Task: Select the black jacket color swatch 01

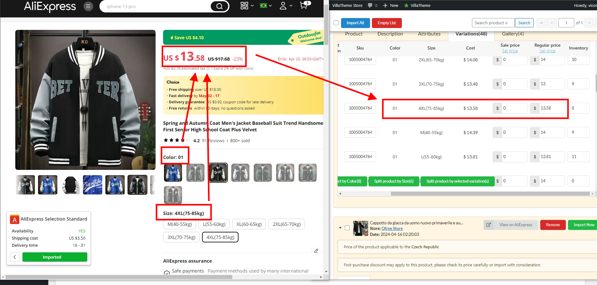Action: 218,173
